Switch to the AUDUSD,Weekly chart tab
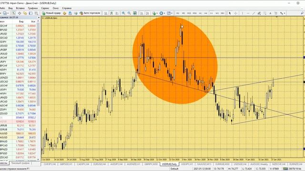The height and width of the screenshot is (171, 305). (259, 164)
